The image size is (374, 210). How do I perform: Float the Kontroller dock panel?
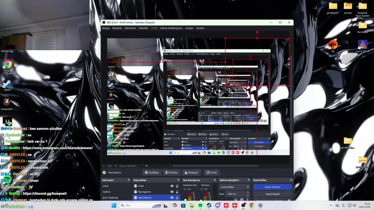point(291,180)
